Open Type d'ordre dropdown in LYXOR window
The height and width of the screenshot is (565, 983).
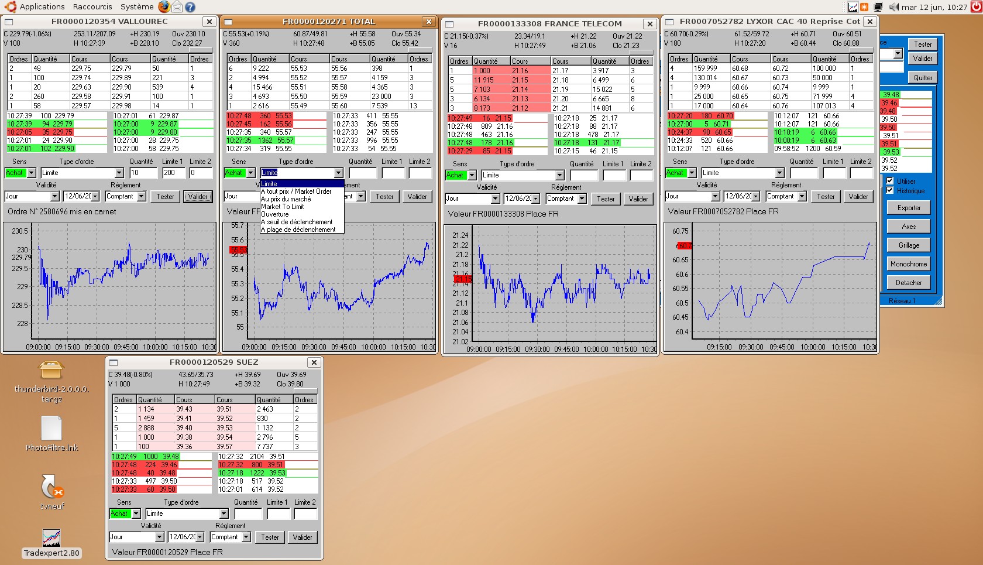[x=780, y=173]
